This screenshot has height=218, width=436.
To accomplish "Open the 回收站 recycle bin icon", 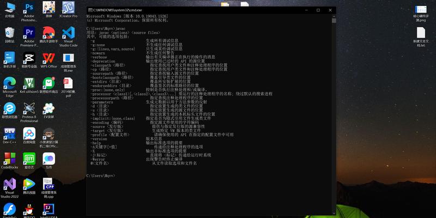I will (x=9, y=35).
